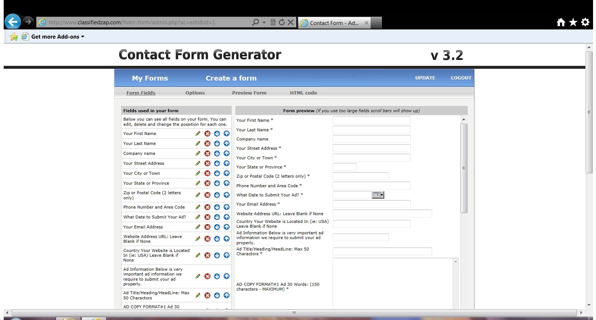Delete the Your State or Province field
This screenshot has width=596, height=320.
point(207,183)
